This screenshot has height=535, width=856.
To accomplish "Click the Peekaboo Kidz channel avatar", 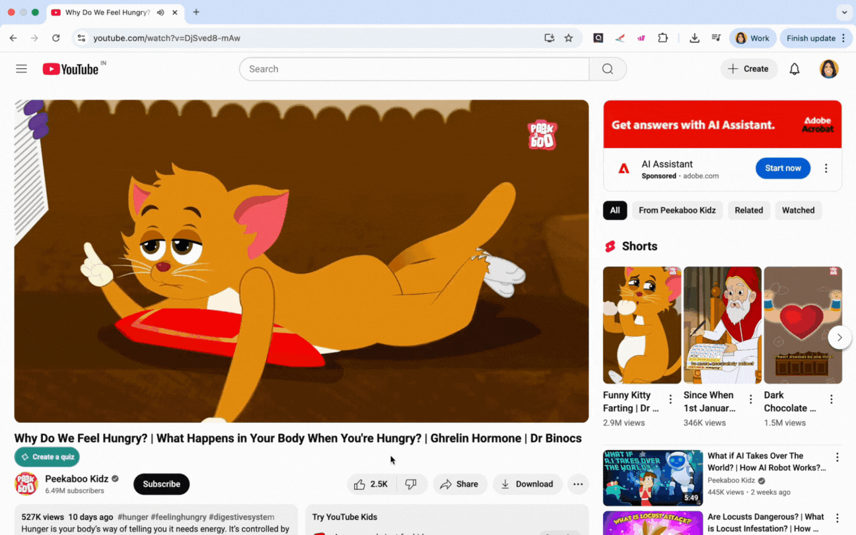I will (26, 484).
